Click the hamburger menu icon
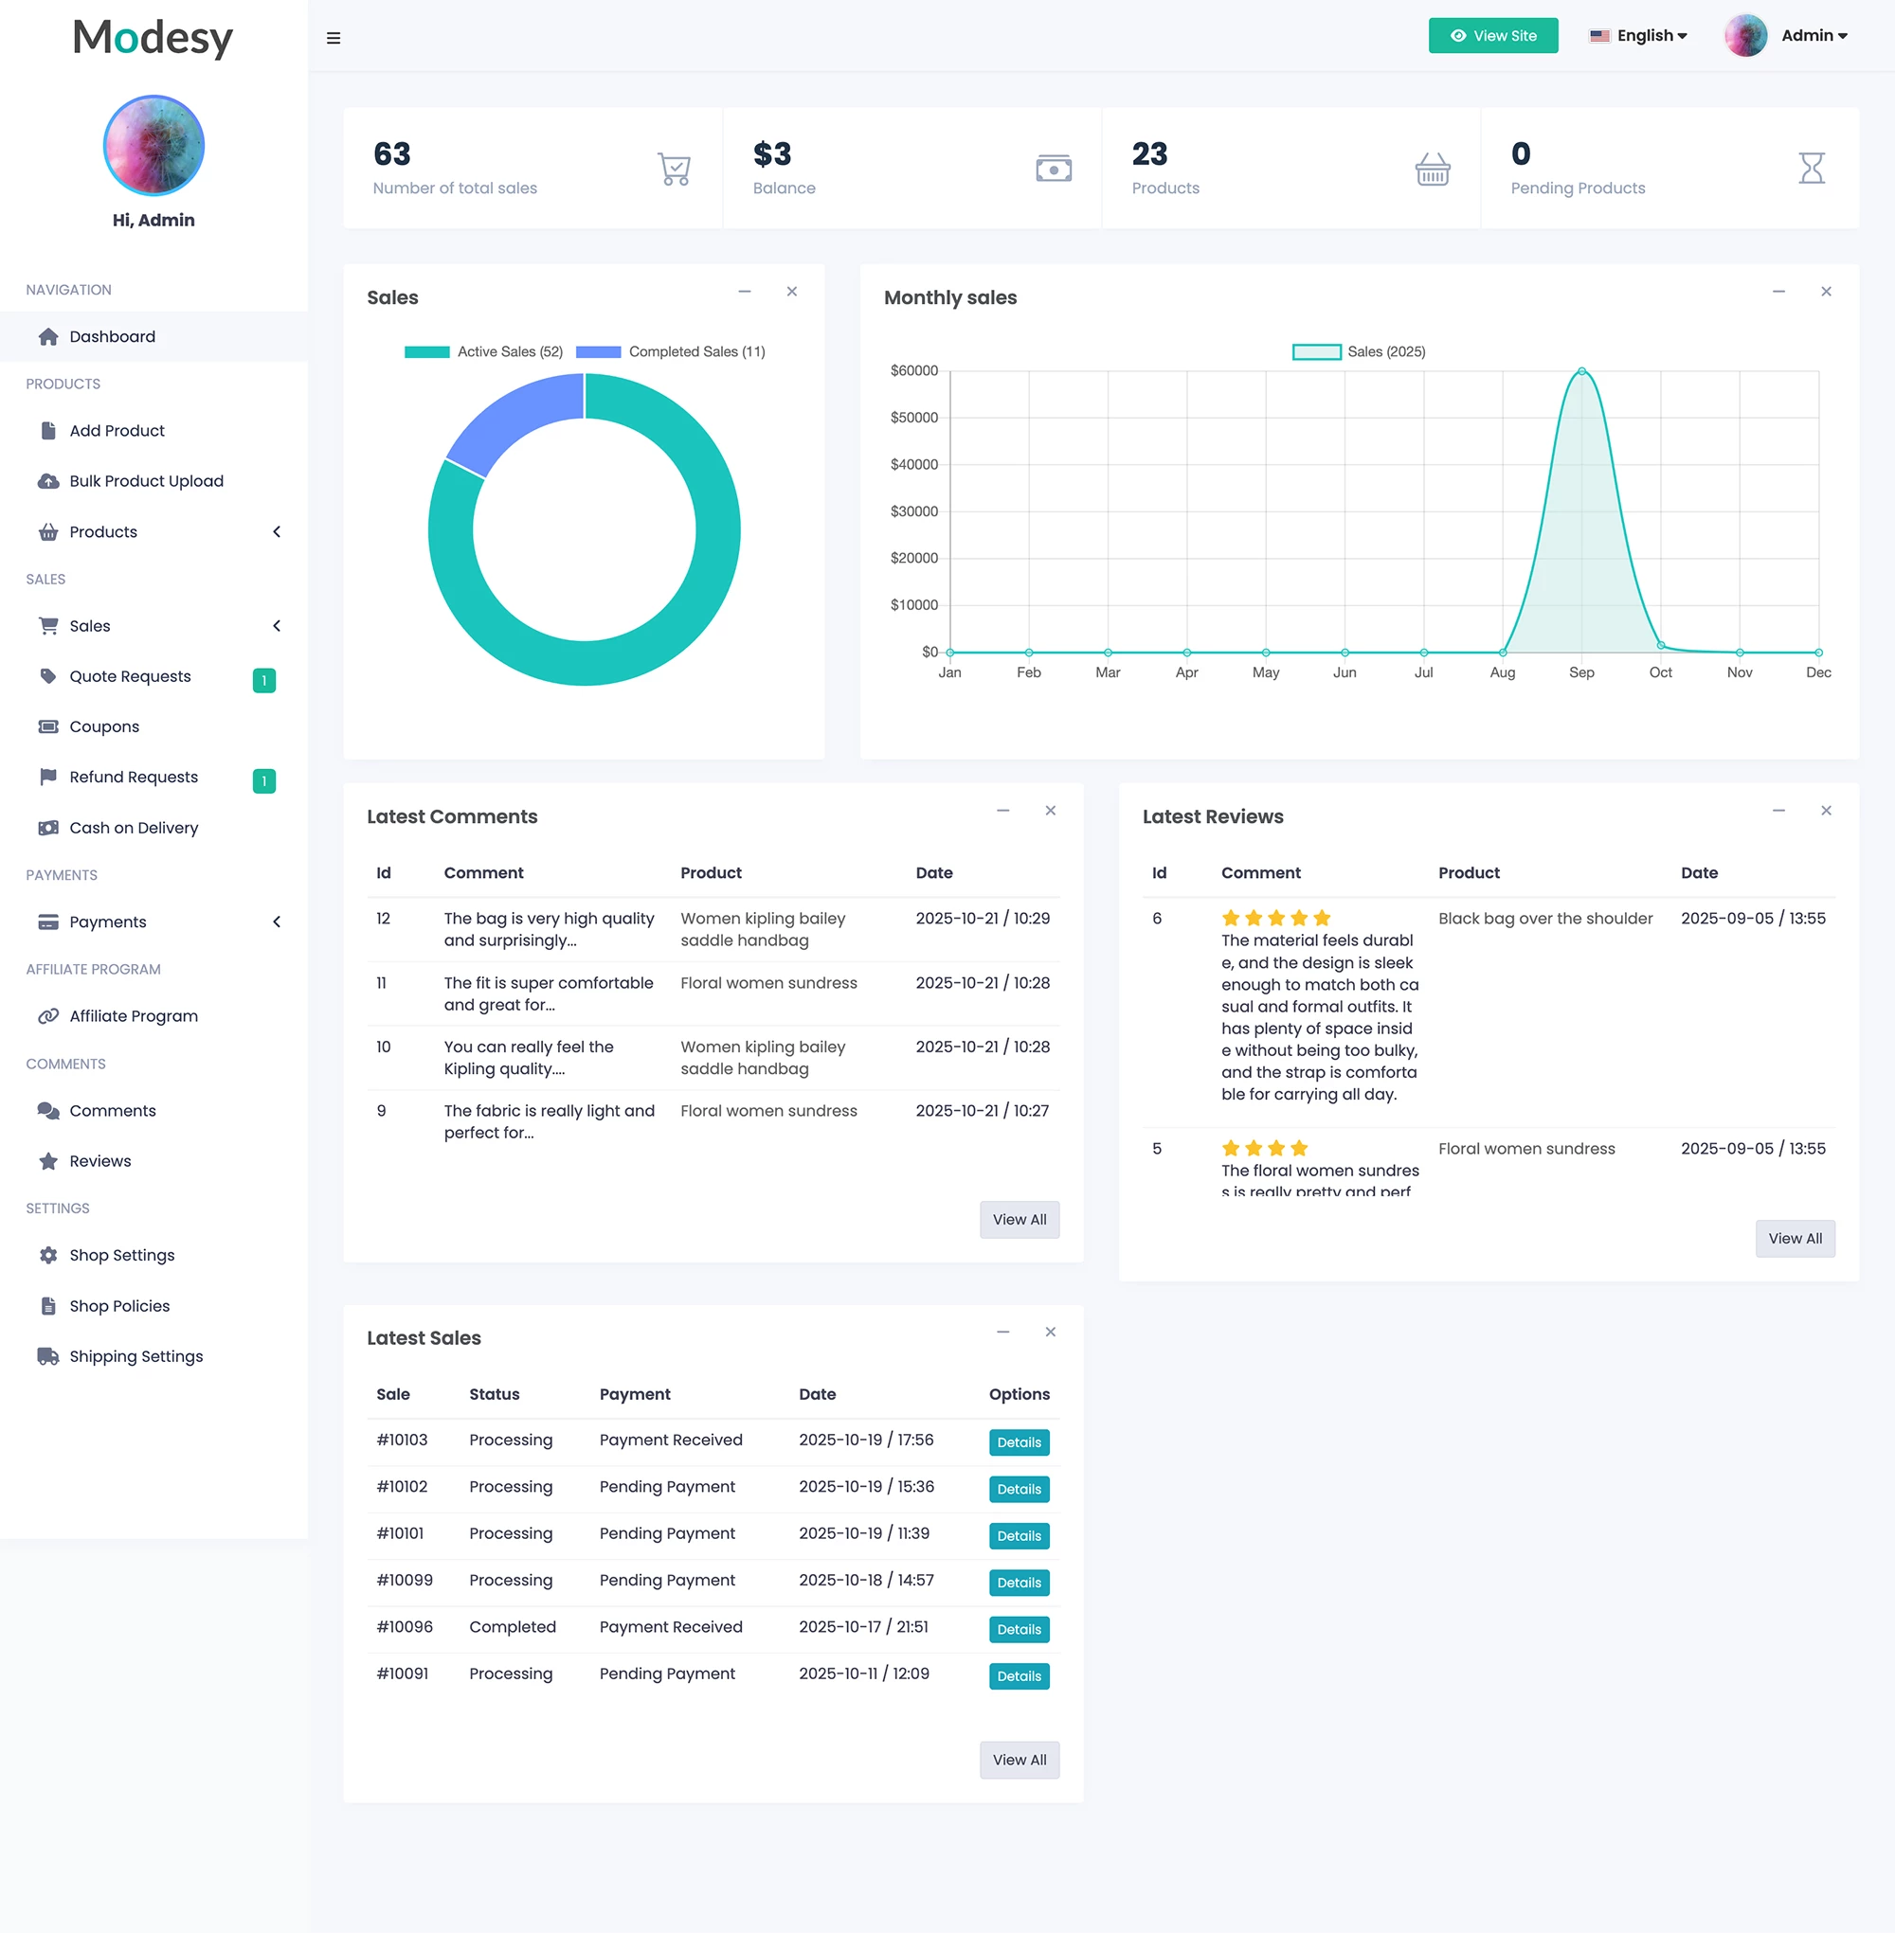Screen dimensions: 1895x1933 tap(334, 38)
